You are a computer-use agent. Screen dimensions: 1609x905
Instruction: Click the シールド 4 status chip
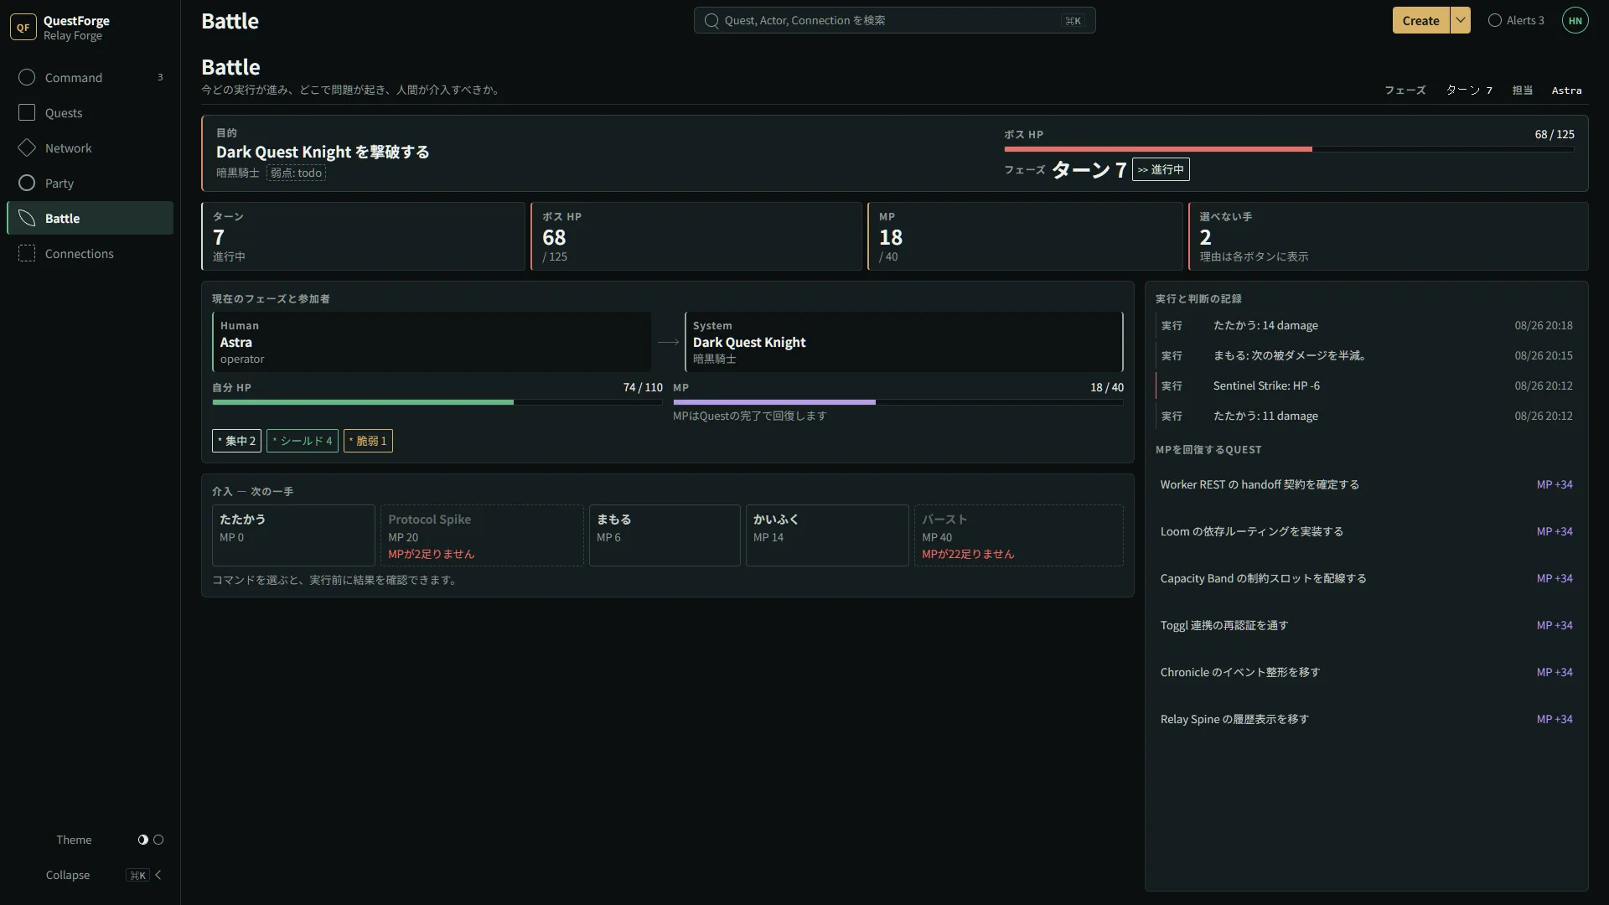pos(303,441)
